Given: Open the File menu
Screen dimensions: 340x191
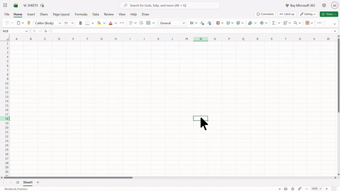Looking at the screenshot, I should tap(7, 14).
